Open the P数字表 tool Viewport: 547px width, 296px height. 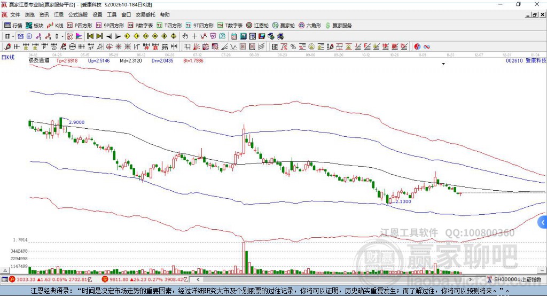(x=140, y=26)
